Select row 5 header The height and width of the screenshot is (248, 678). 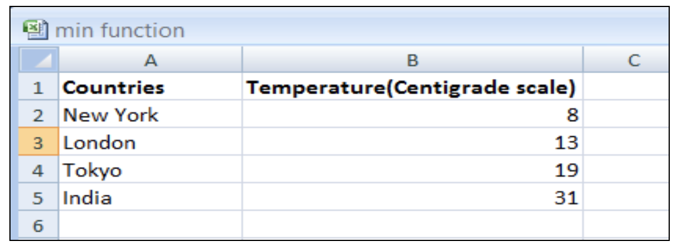click(x=39, y=197)
